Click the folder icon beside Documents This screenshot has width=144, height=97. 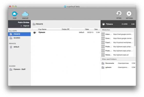tap(103, 63)
